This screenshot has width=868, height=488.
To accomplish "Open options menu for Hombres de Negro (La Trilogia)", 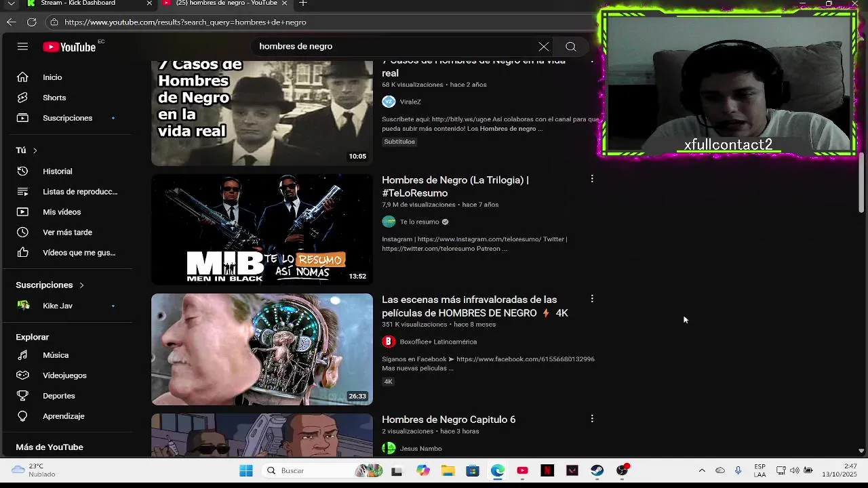I will (x=592, y=179).
